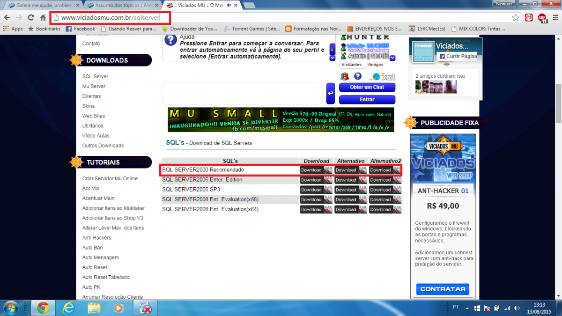Open the Apps bookmarks shortcut
Viewport: 562px width, 316px height.
coord(13,29)
